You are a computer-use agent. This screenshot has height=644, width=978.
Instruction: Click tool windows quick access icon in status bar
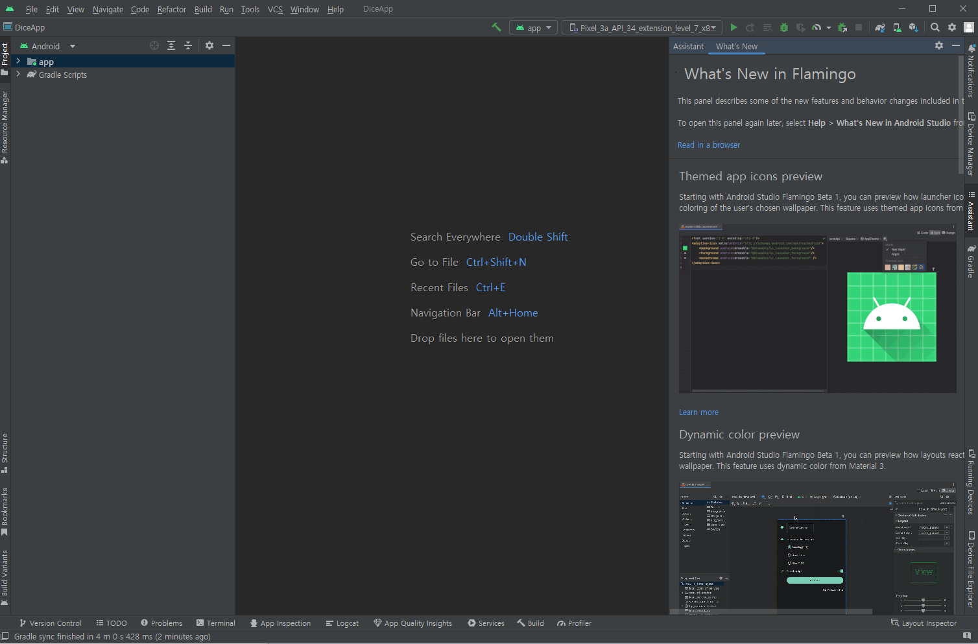click(x=5, y=636)
